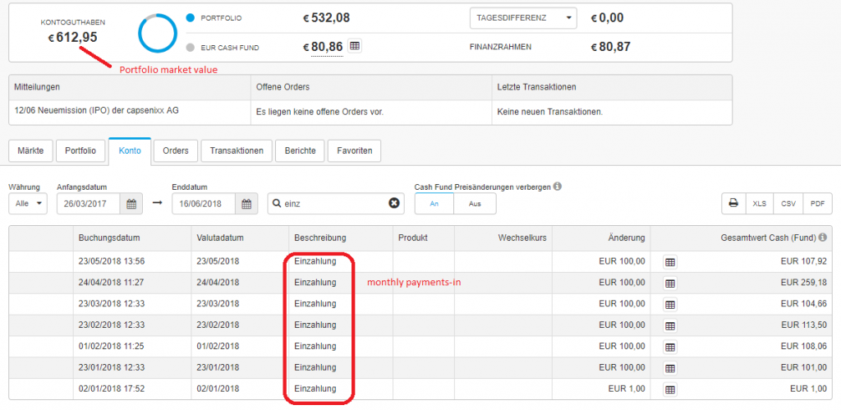Click the grid icon beside EUR Cash Fund amount
This screenshot has height=410, width=841.
355,47
